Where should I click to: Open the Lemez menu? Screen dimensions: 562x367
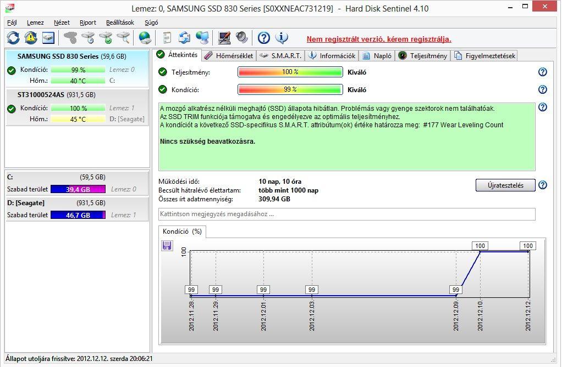click(x=35, y=22)
